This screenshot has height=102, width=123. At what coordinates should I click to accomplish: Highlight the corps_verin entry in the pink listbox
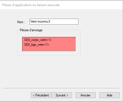point(38,40)
